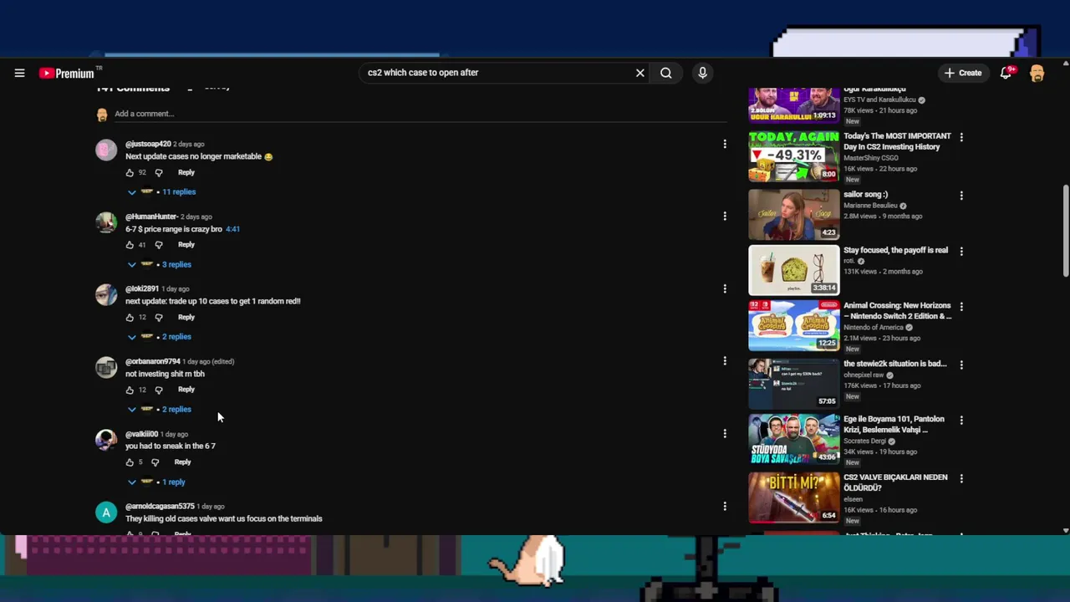Open the account avatar menu
1070x602 pixels.
1037,73
